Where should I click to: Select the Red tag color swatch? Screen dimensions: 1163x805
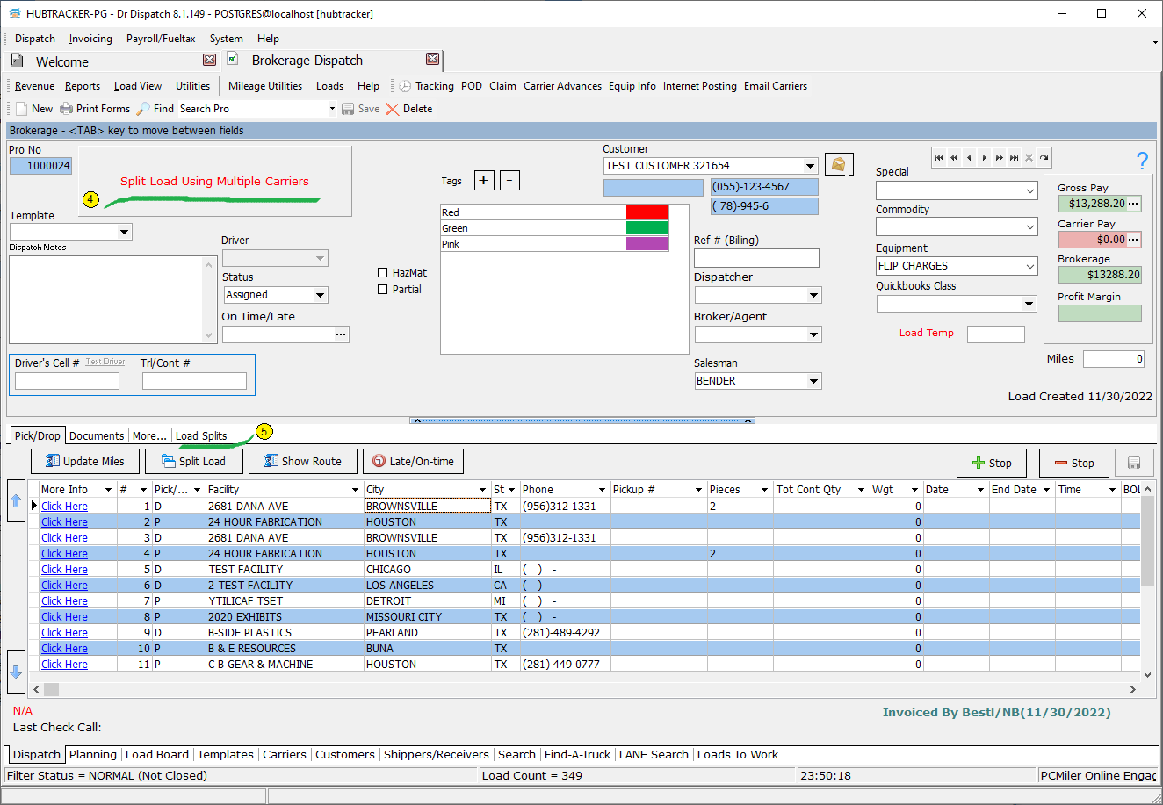[x=647, y=212]
